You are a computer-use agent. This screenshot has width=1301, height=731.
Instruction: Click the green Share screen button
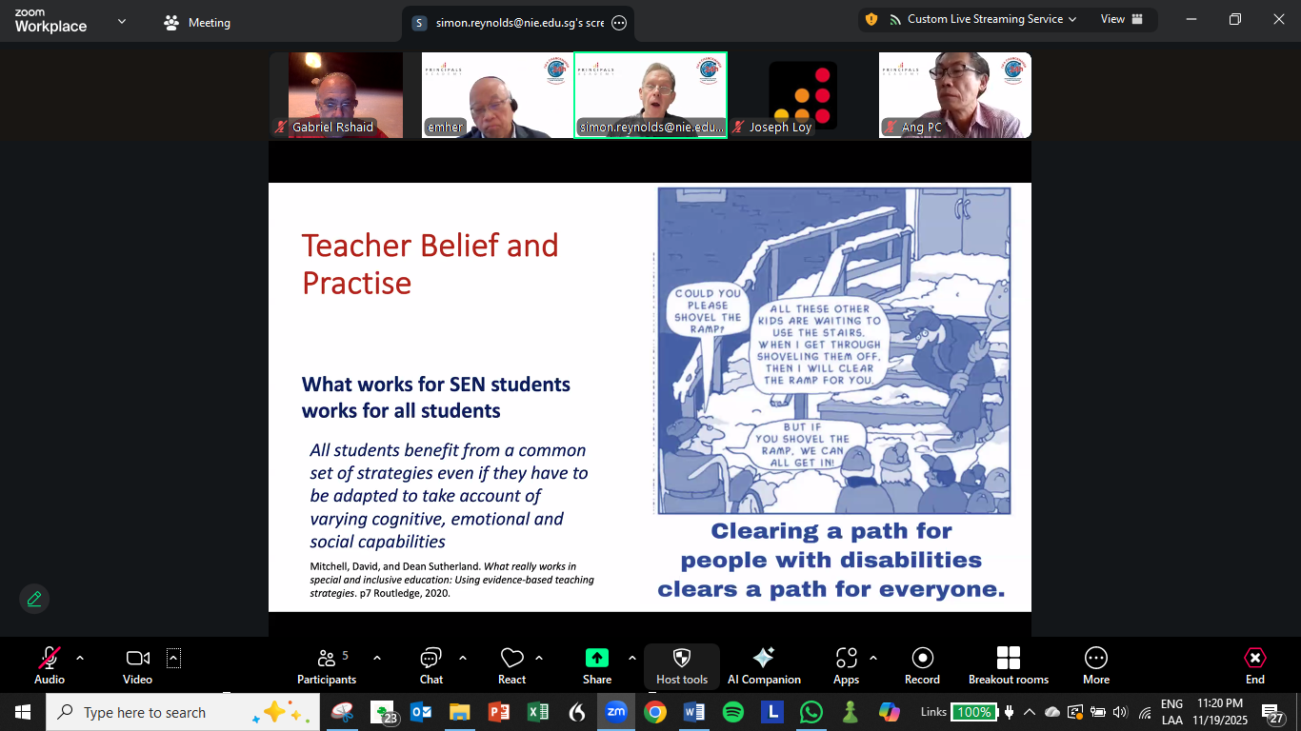click(x=596, y=665)
